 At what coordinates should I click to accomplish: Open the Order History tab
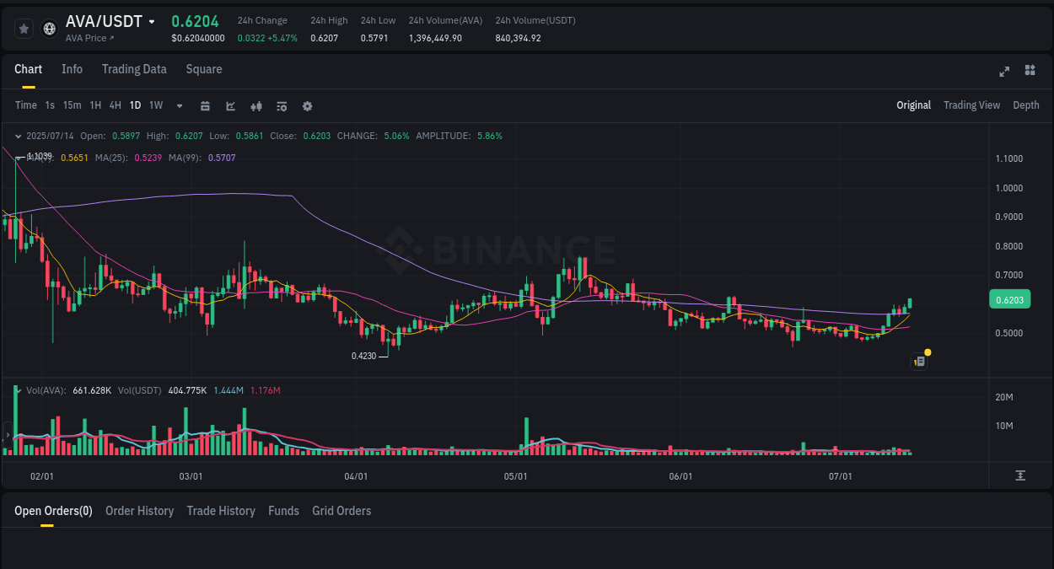139,511
